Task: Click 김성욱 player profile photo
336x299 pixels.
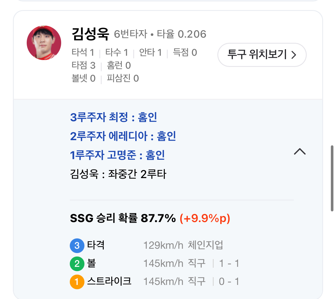Action: (44, 43)
